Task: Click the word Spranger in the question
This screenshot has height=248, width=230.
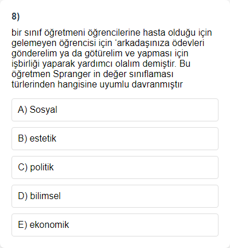Action: [72, 74]
